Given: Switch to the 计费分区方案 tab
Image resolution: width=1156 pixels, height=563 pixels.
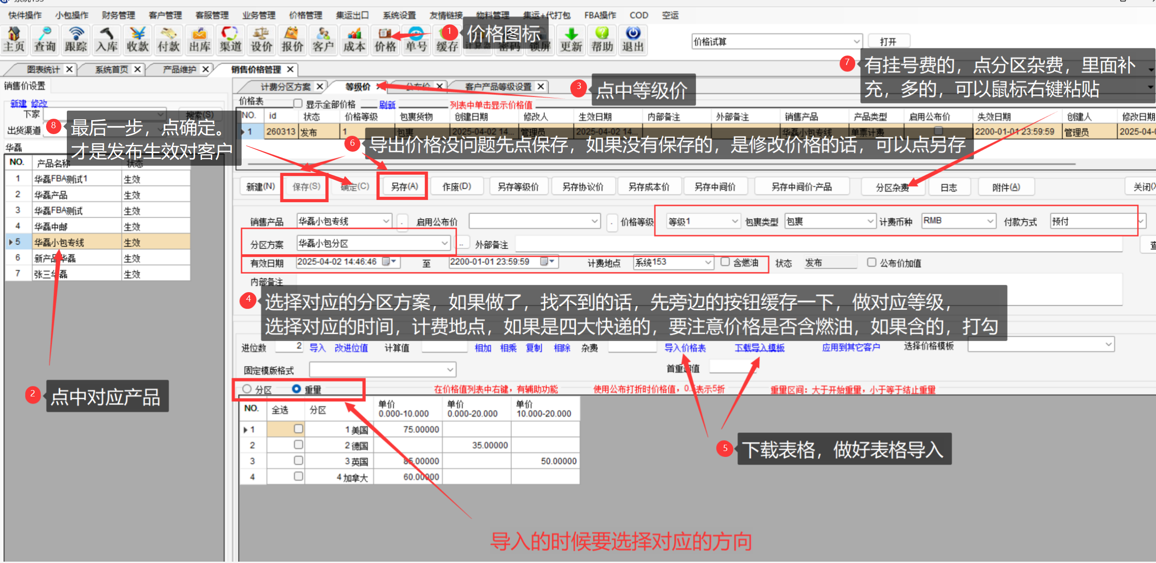Looking at the screenshot, I should [285, 87].
